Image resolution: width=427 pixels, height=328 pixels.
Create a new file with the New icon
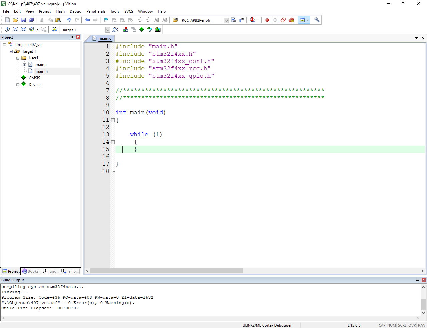(7, 20)
